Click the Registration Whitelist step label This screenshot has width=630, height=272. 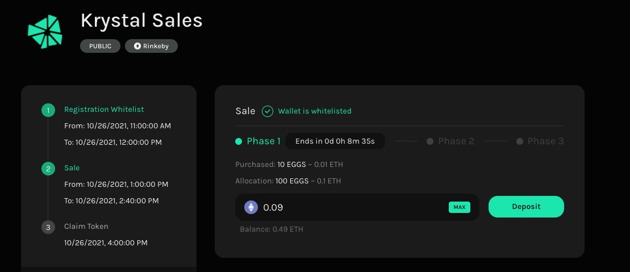104,110
